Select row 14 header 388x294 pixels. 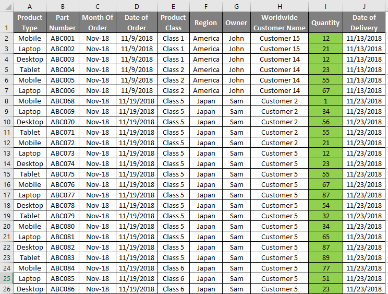coord(7,164)
